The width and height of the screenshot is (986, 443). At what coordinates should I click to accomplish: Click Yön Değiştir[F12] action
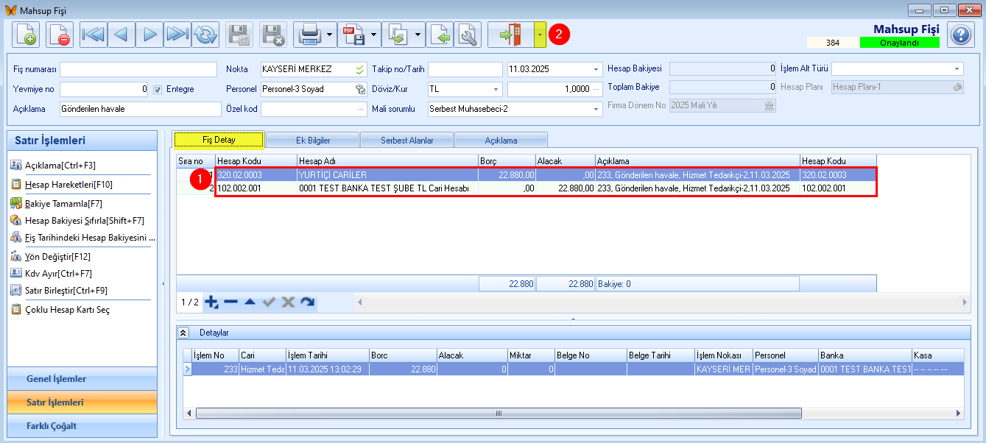57,257
